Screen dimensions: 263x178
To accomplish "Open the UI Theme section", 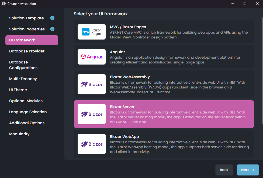I will (18, 90).
